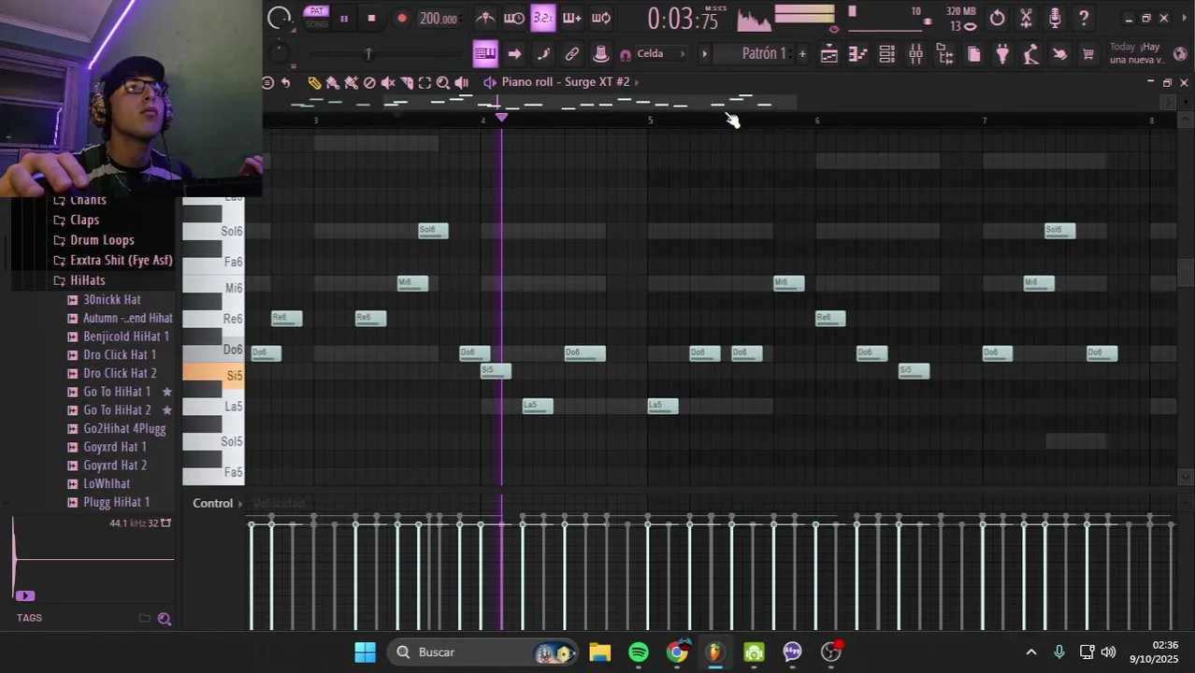Pause playback in the transport bar

344,18
